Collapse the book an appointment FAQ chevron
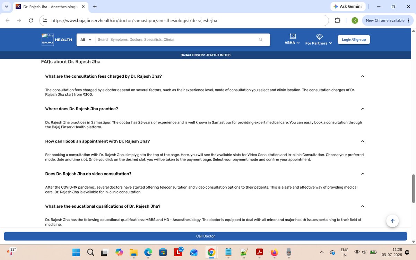The width and height of the screenshot is (416, 260). coord(363,141)
